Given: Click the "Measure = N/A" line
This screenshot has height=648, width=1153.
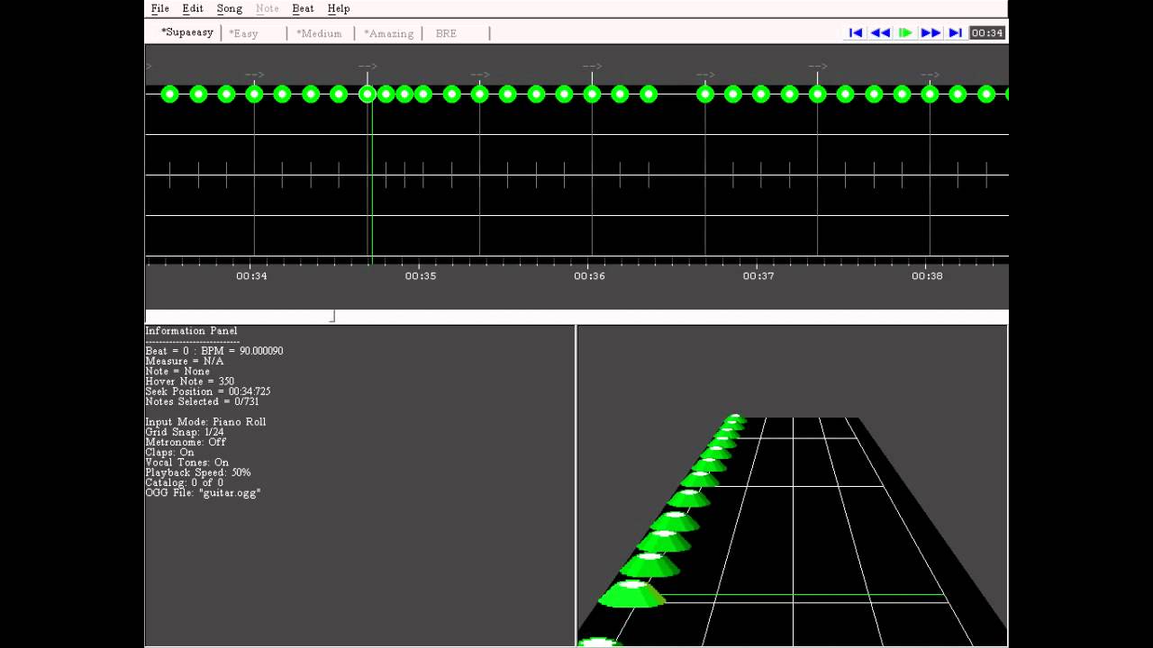Looking at the screenshot, I should point(185,361).
